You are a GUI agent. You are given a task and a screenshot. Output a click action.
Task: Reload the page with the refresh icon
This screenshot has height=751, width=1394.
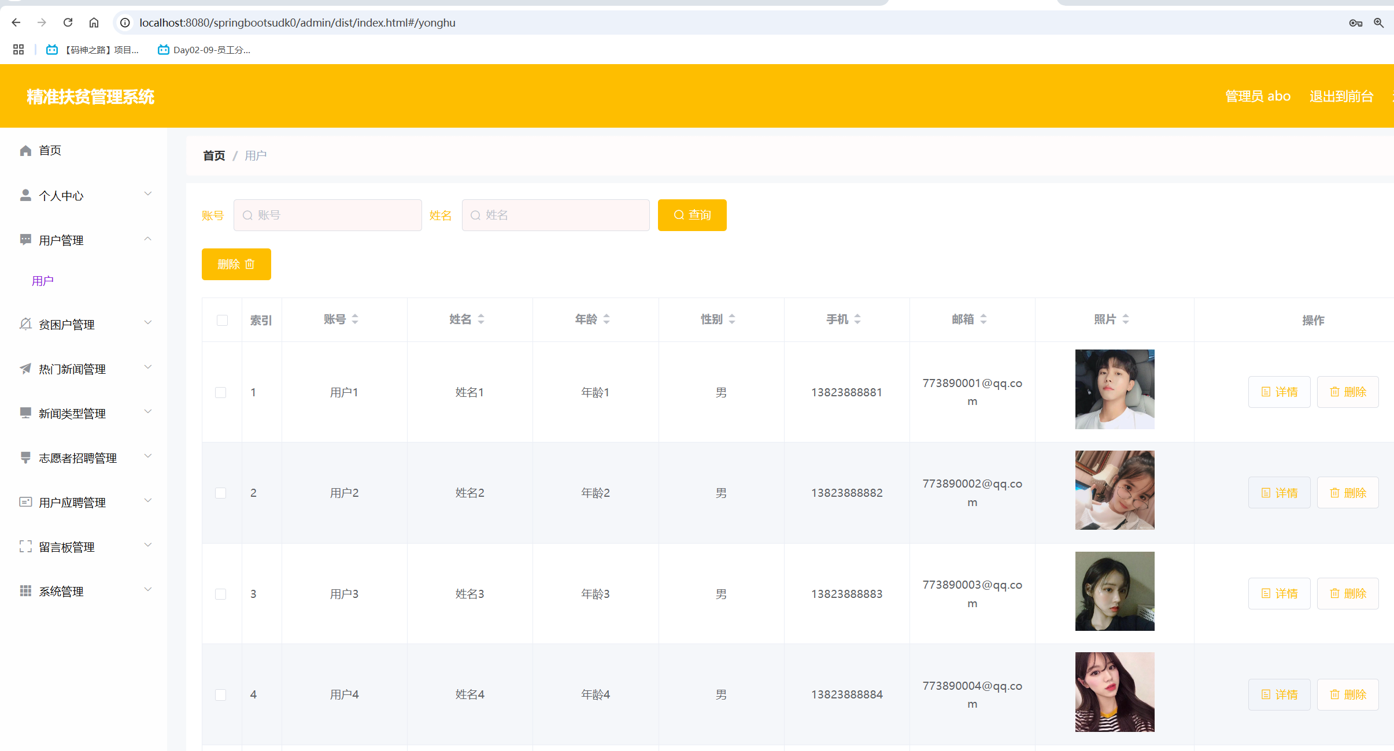(x=68, y=23)
